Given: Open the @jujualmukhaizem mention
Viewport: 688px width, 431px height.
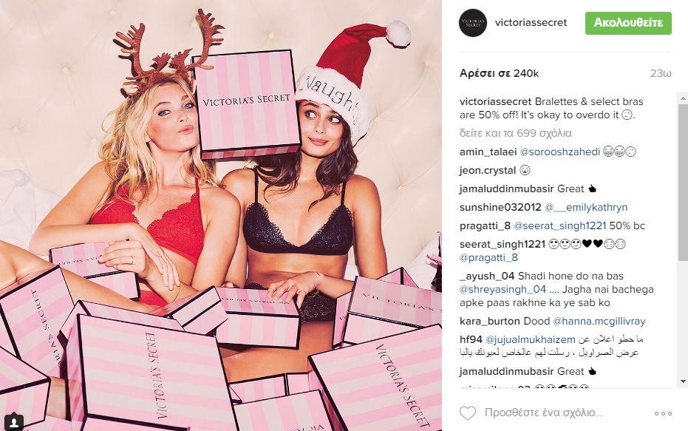Looking at the screenshot, I should (530, 339).
